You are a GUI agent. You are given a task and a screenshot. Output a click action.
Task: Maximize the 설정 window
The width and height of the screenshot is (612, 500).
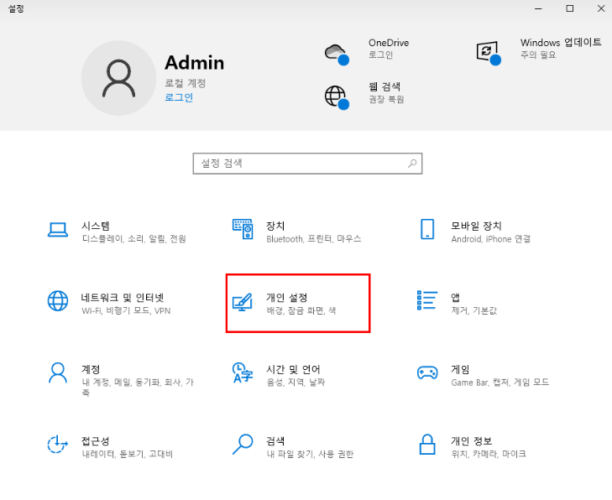(x=569, y=8)
